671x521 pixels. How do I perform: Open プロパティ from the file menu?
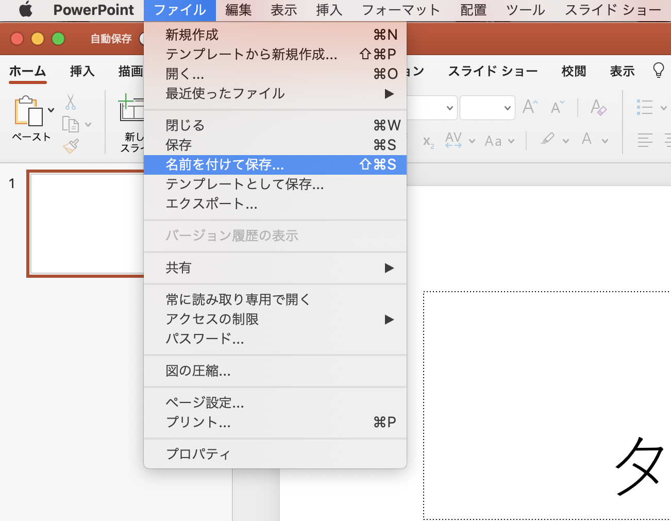tap(275, 454)
